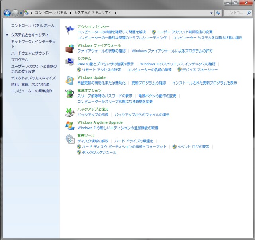Image resolution: width=255 pixels, height=240 pixels.
Task: Click shield icon beside イベント ログの表示
Action: pos(175,147)
